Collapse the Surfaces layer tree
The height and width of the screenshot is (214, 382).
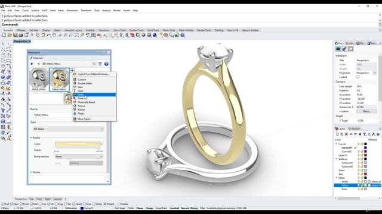[337, 159]
